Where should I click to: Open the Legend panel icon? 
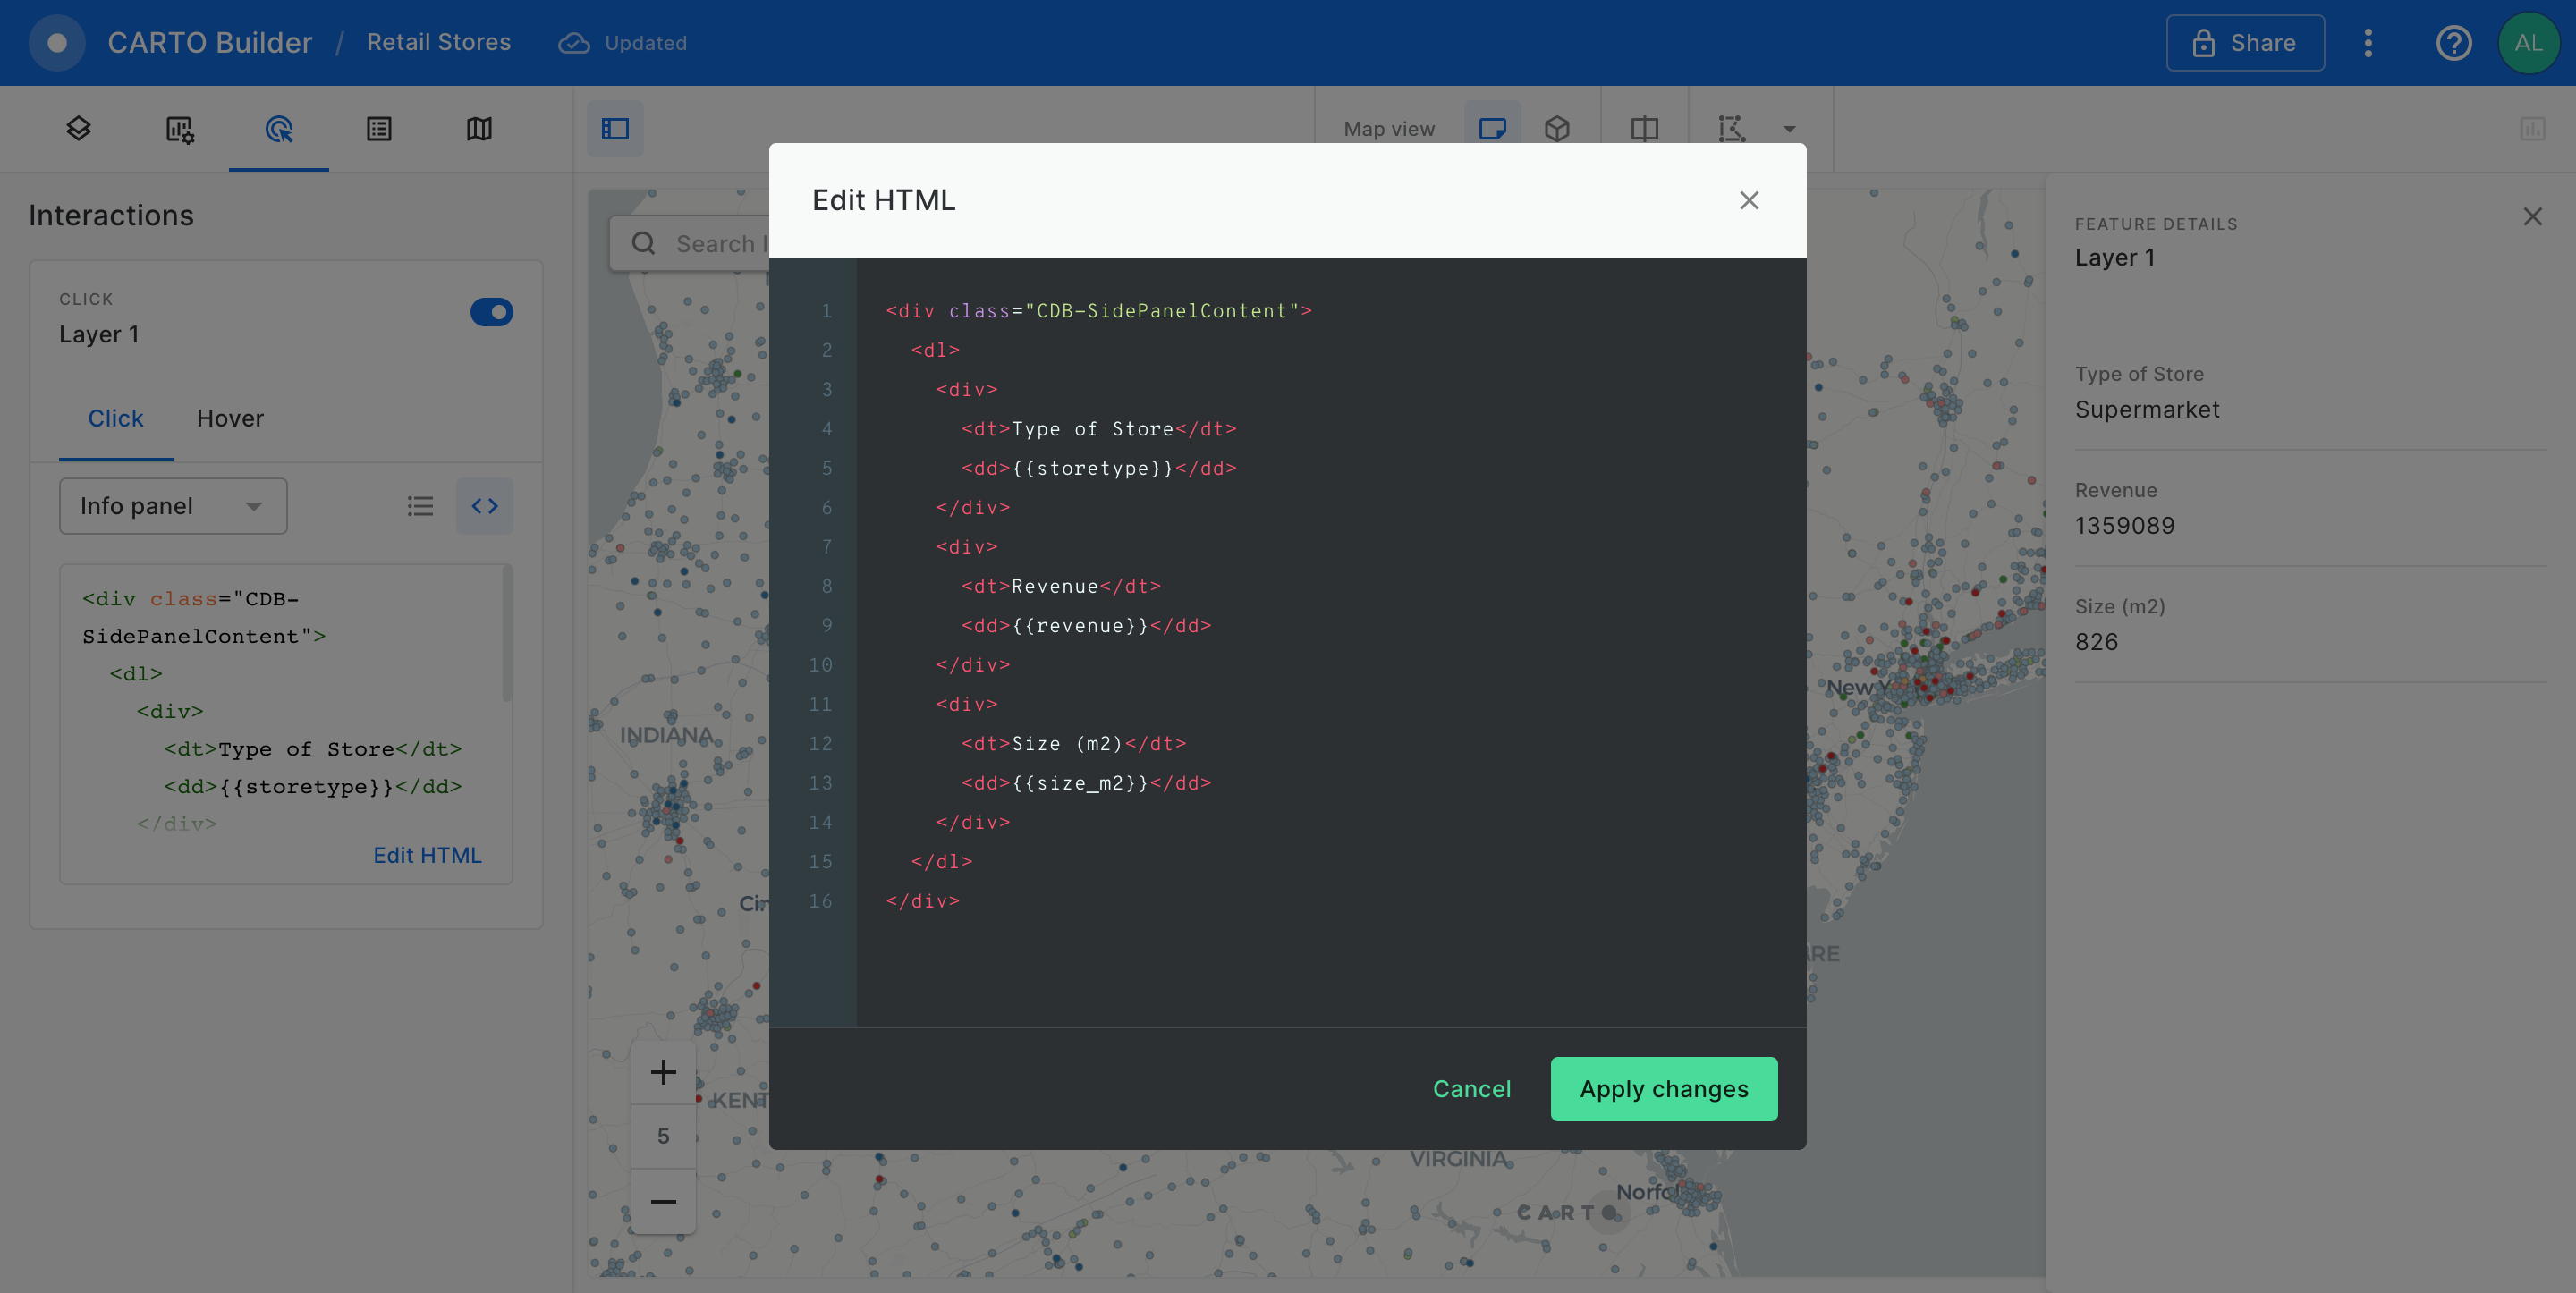click(x=379, y=129)
